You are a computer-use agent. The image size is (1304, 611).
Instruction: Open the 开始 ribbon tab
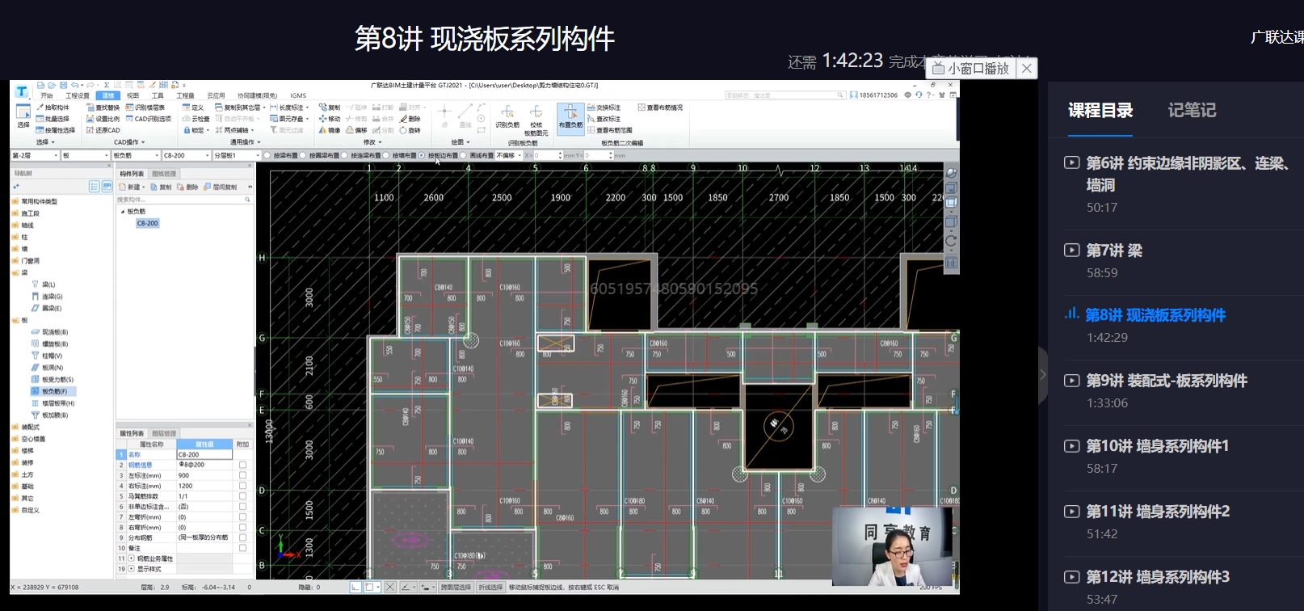click(47, 95)
